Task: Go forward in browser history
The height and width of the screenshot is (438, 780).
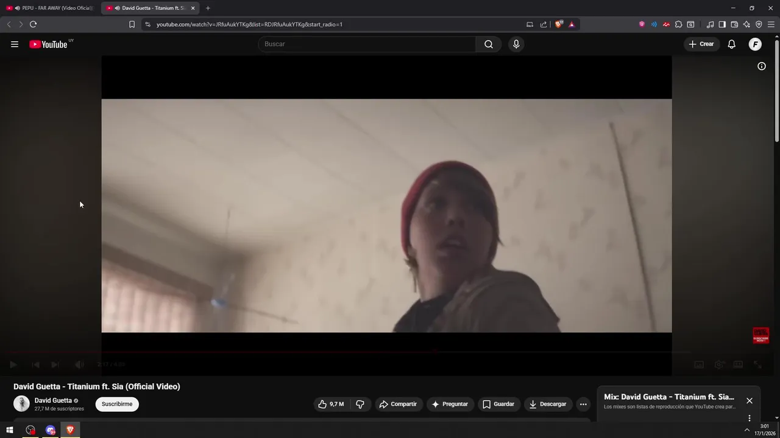Action: point(21,24)
